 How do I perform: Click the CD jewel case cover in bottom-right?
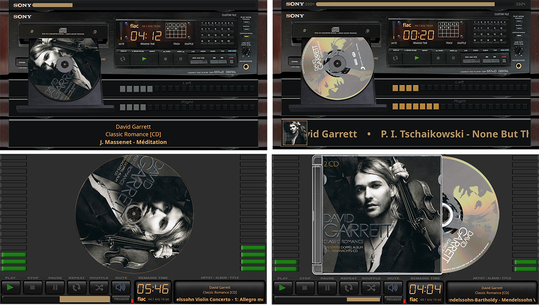[377, 213]
